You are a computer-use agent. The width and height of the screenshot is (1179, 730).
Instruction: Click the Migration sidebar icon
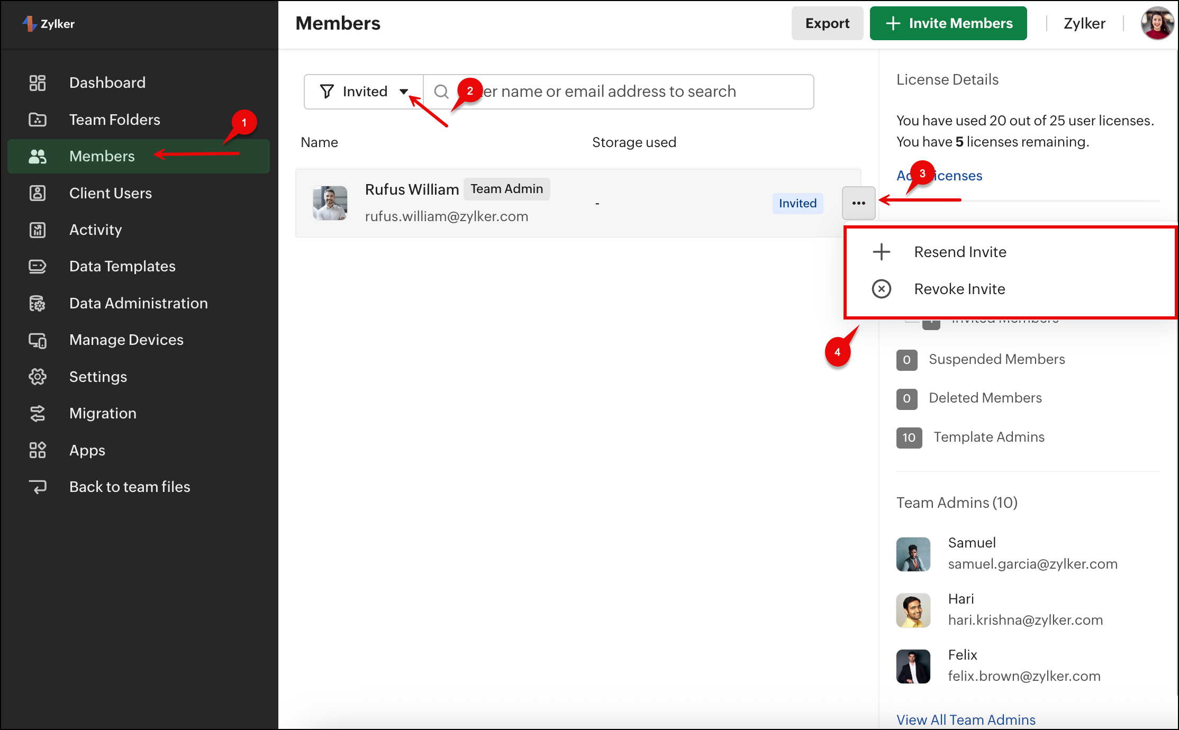point(37,413)
